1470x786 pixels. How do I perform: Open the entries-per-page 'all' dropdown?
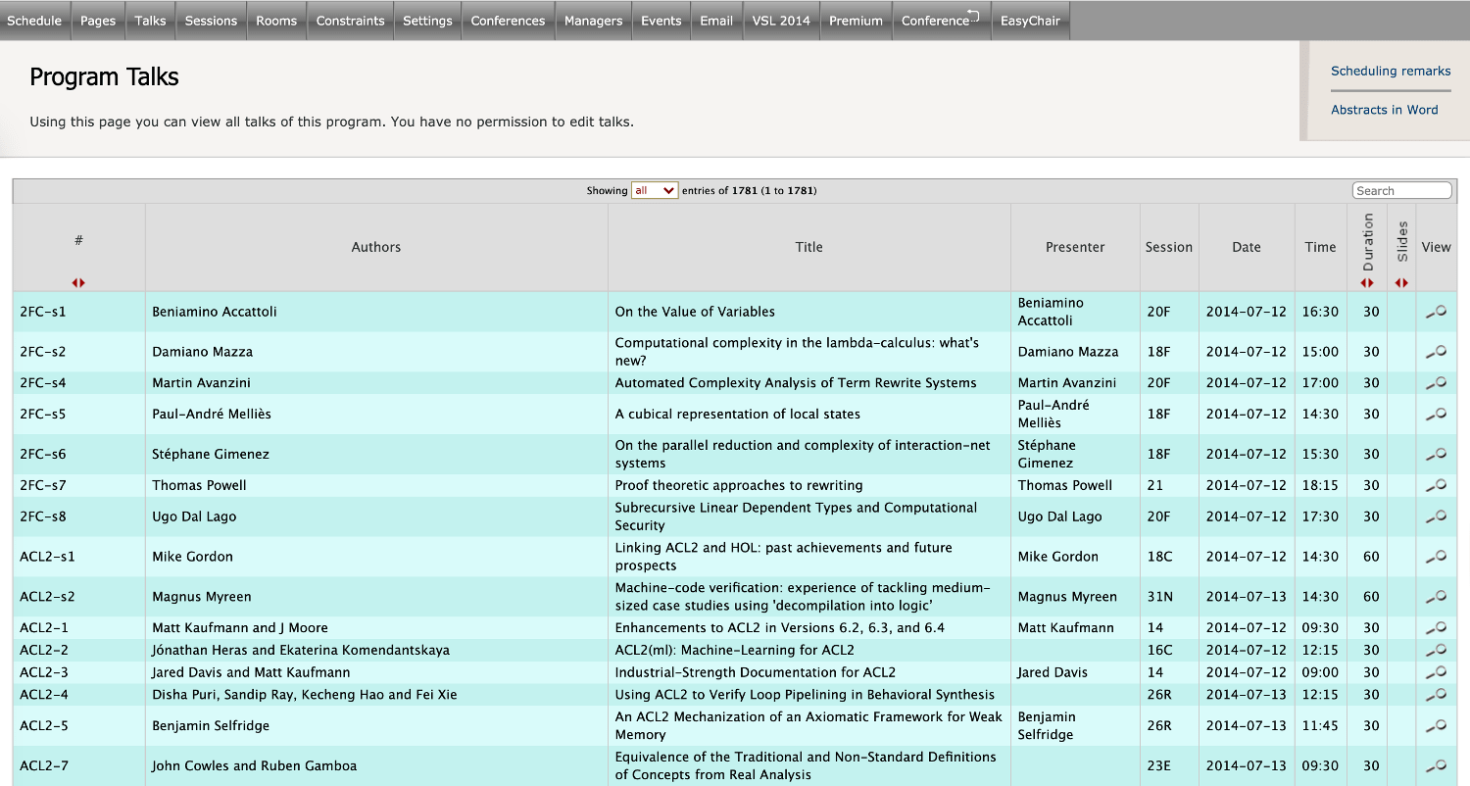click(x=655, y=191)
